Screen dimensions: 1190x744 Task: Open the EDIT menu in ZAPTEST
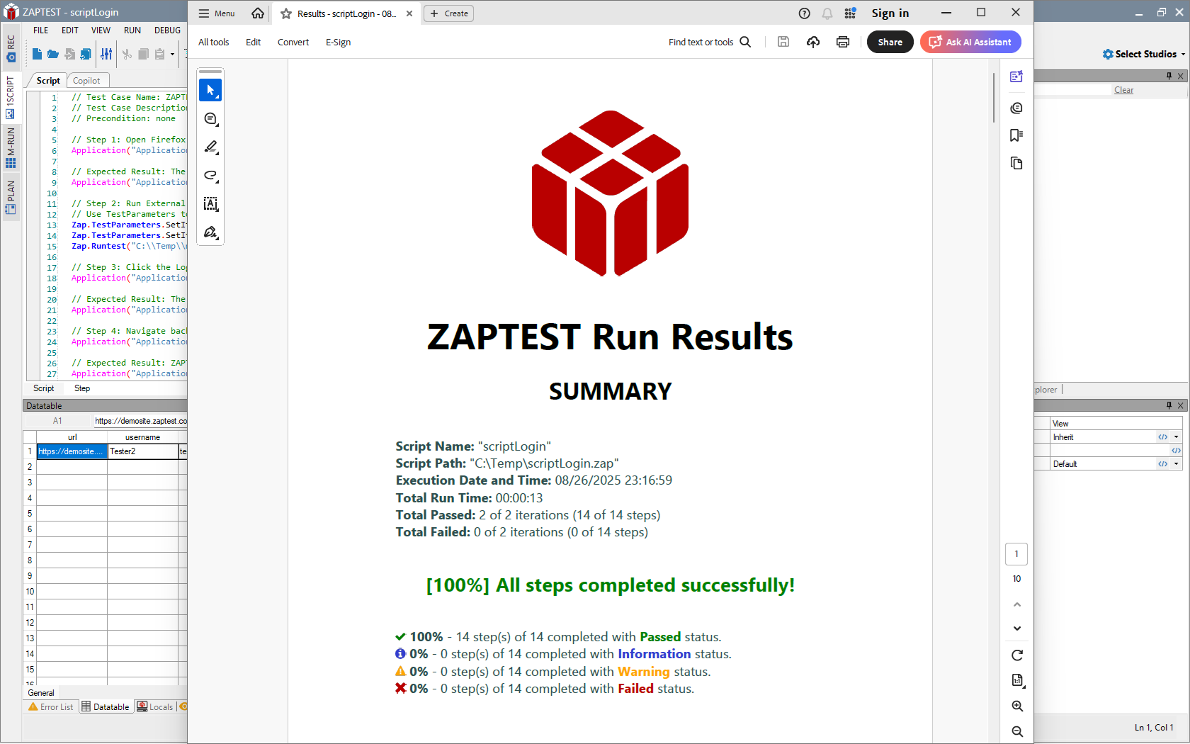point(70,30)
